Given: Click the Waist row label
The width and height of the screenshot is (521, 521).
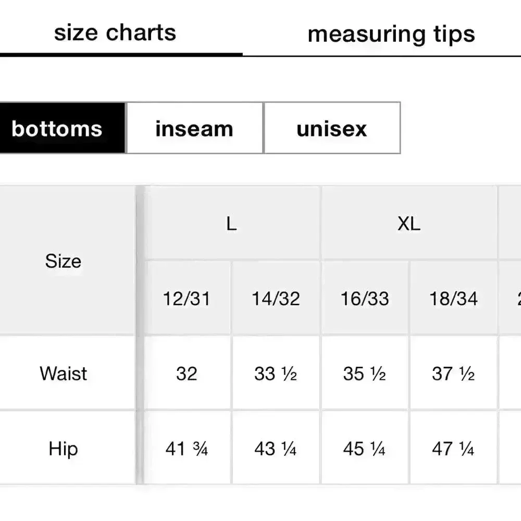Looking at the screenshot, I should (x=63, y=373).
